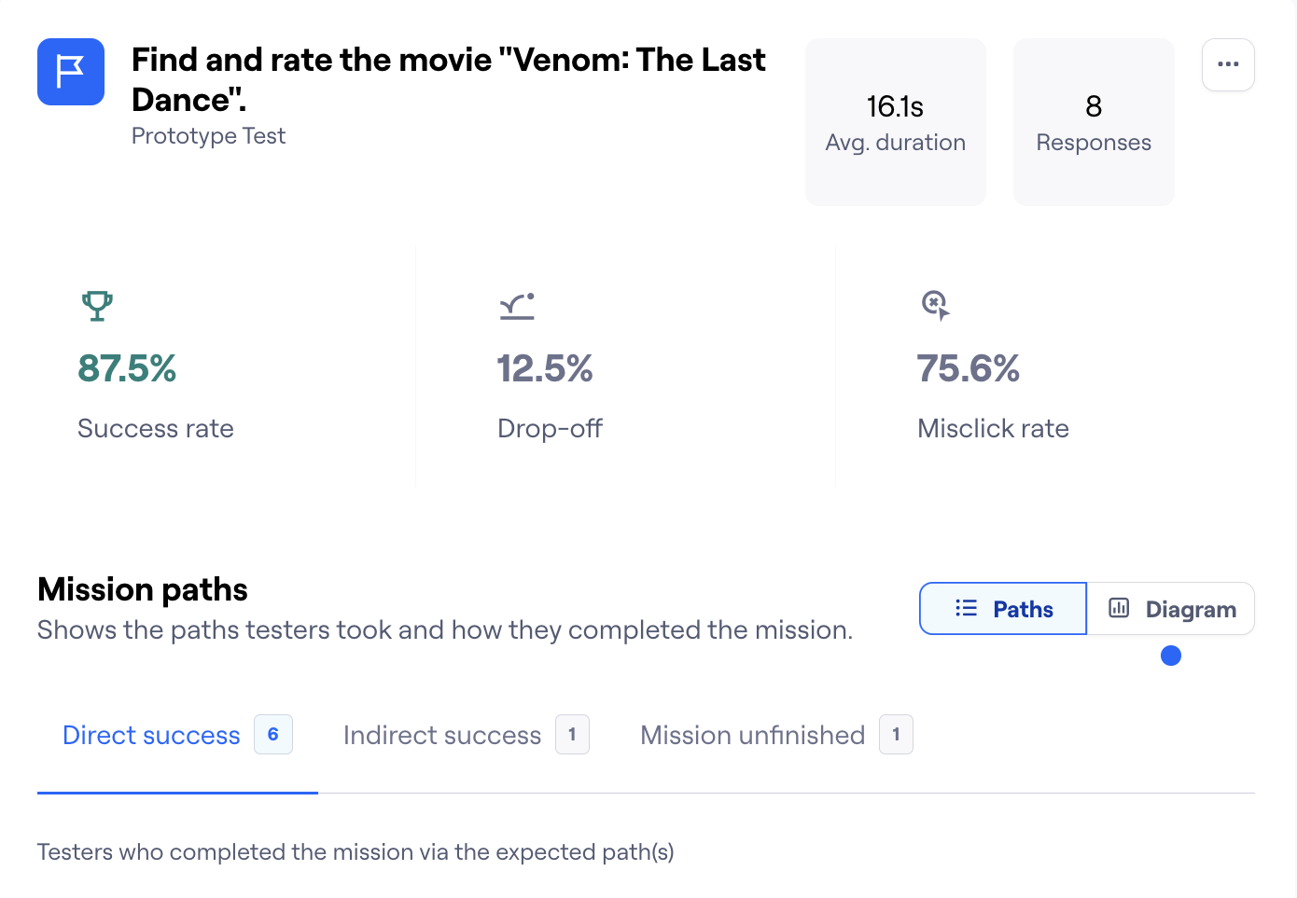The height and width of the screenshot is (898, 1297).
Task: Click the blue dot below Diagram
Action: coord(1171,656)
